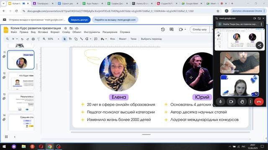This screenshot has width=268, height=150.
Task: Bookmark this page with star icon
Action: [218, 11]
